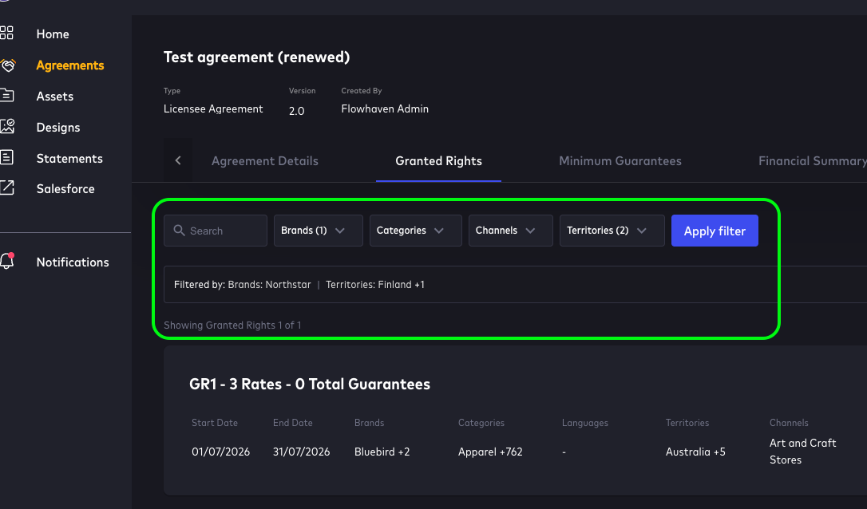Click into the Search field

pos(216,231)
